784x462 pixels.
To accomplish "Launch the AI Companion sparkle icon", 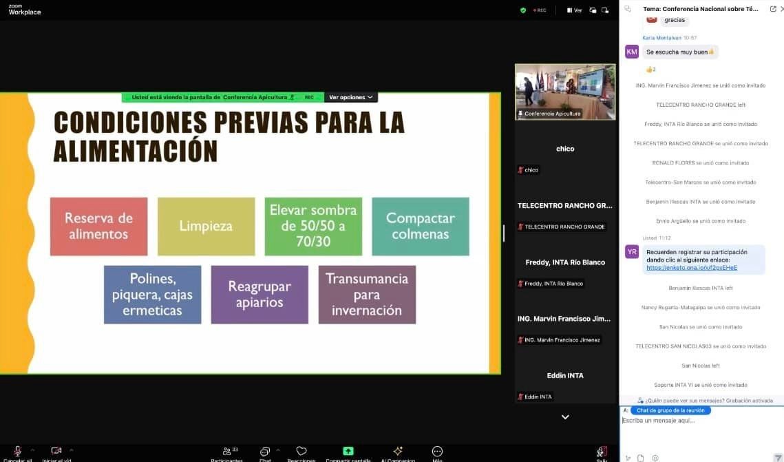I will click(x=397, y=452).
